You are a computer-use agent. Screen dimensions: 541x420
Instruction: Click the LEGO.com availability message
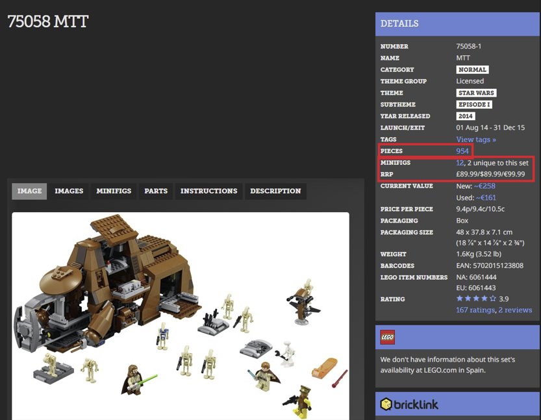click(447, 365)
